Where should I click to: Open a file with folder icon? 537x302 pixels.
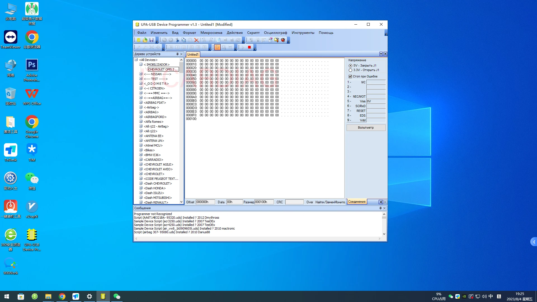coord(145,40)
